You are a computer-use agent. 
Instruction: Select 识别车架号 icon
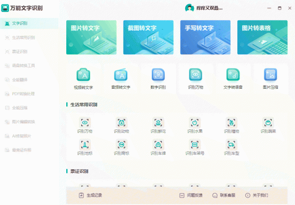click(x=195, y=145)
